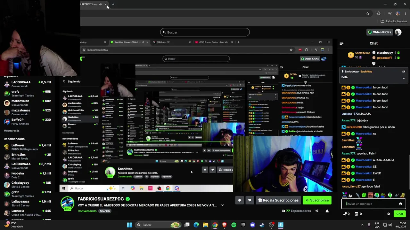This screenshot has width=410, height=230.
Task: Open elarabepay in the gift leaderboard
Action: point(385,53)
